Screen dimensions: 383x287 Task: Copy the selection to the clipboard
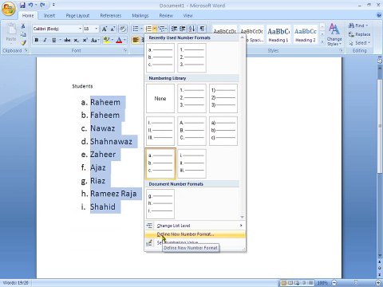23,34
